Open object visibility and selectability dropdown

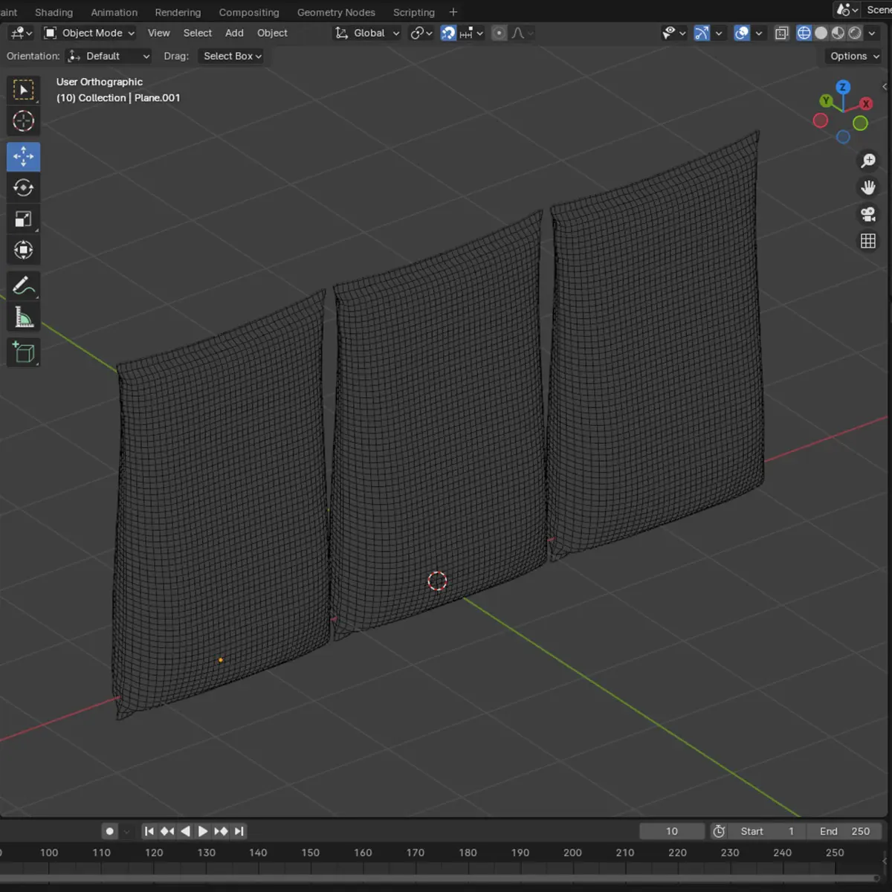(674, 33)
